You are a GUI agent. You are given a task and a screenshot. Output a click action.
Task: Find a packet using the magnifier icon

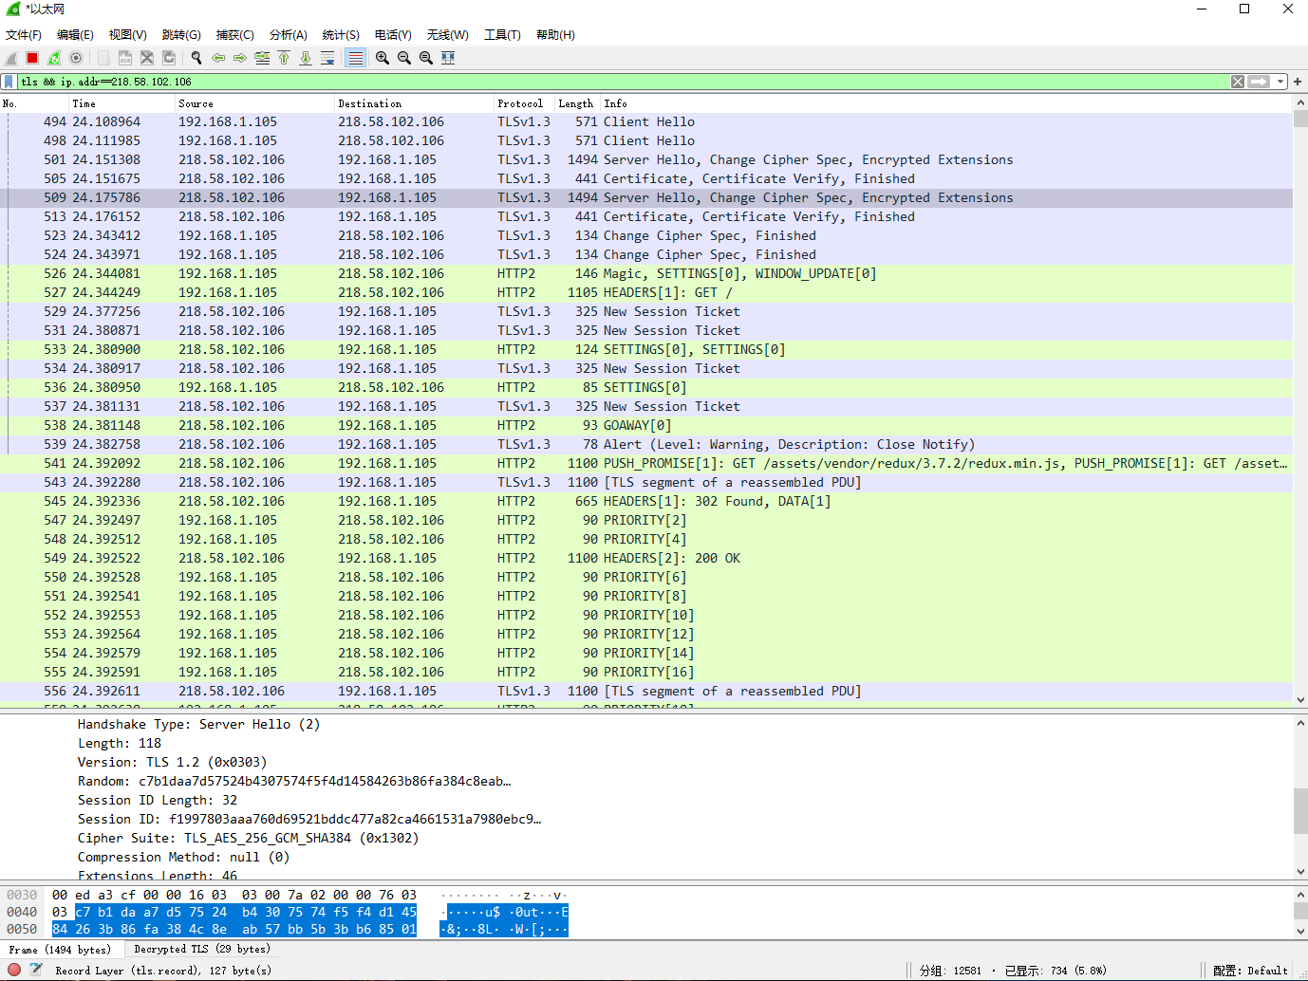coord(196,58)
